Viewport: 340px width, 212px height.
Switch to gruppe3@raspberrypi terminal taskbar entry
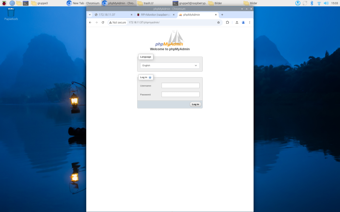(190, 3)
